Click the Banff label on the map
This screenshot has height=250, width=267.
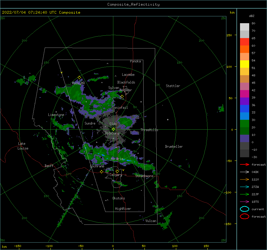pos(49,166)
